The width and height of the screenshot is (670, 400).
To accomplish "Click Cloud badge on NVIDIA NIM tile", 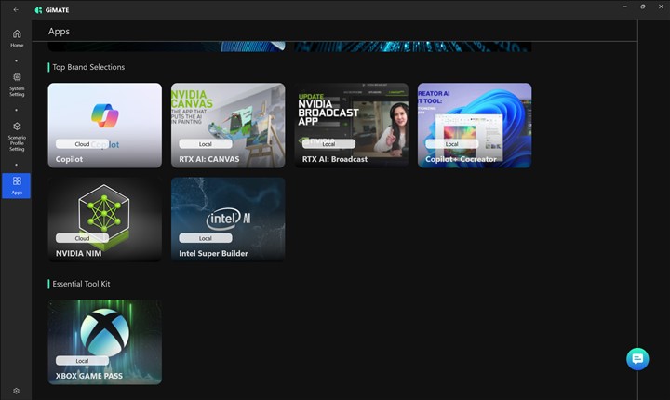I will pyautogui.click(x=82, y=238).
